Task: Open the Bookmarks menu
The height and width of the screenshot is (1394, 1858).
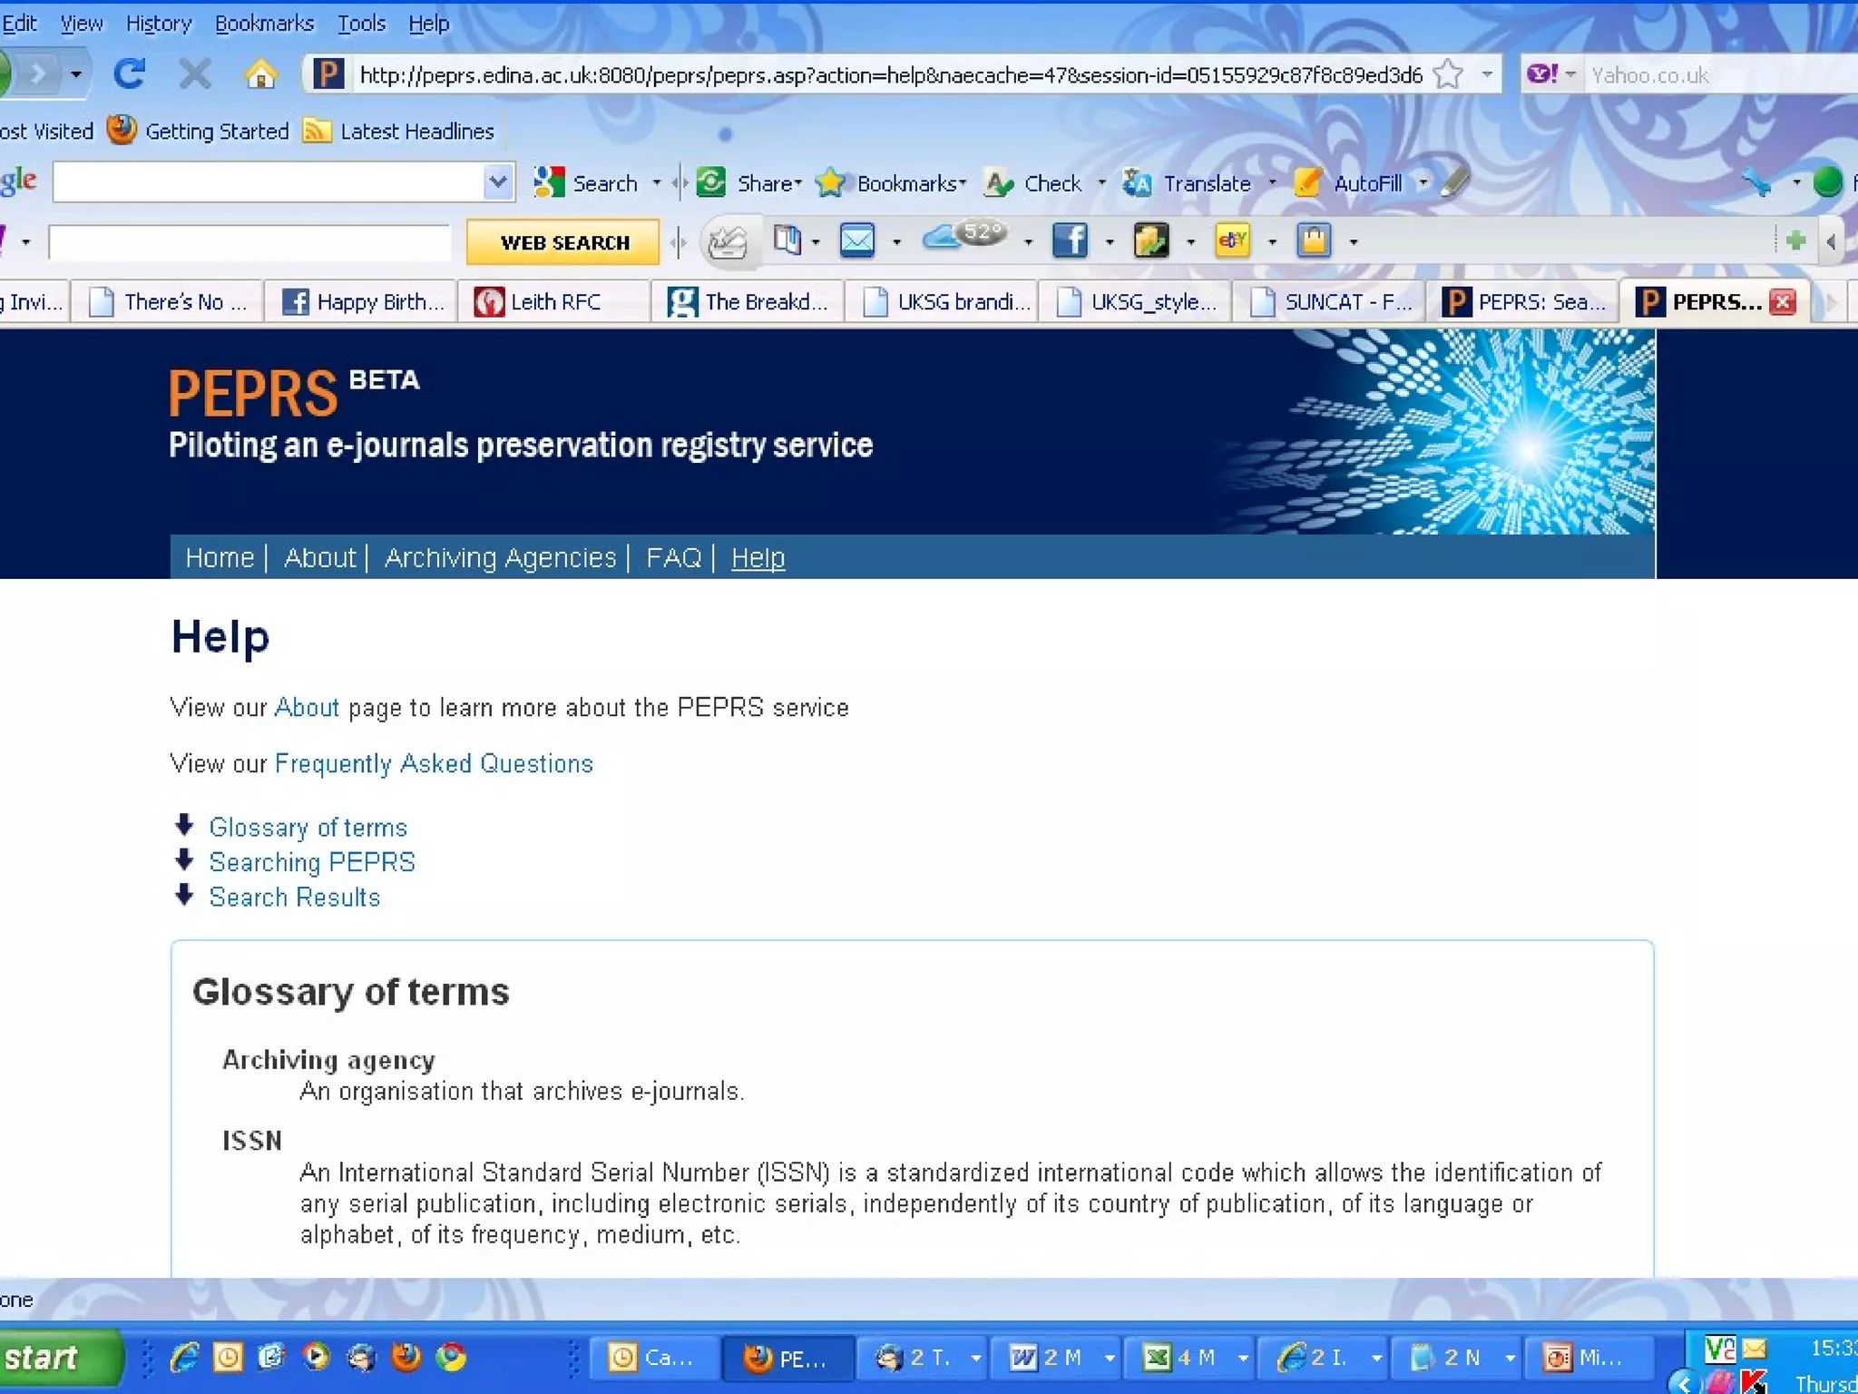Action: click(x=264, y=24)
